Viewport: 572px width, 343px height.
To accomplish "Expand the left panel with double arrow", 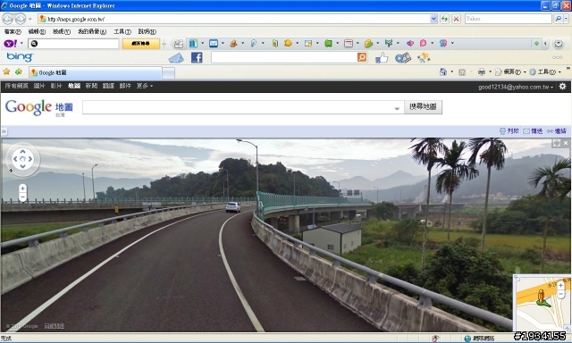I will [4, 131].
